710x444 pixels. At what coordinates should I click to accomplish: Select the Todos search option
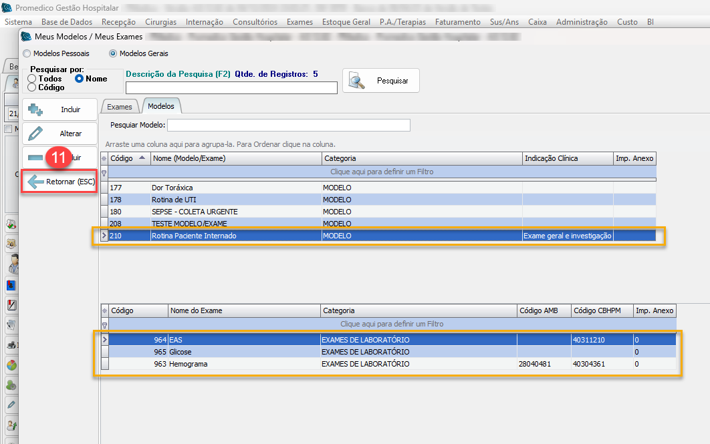tap(32, 79)
